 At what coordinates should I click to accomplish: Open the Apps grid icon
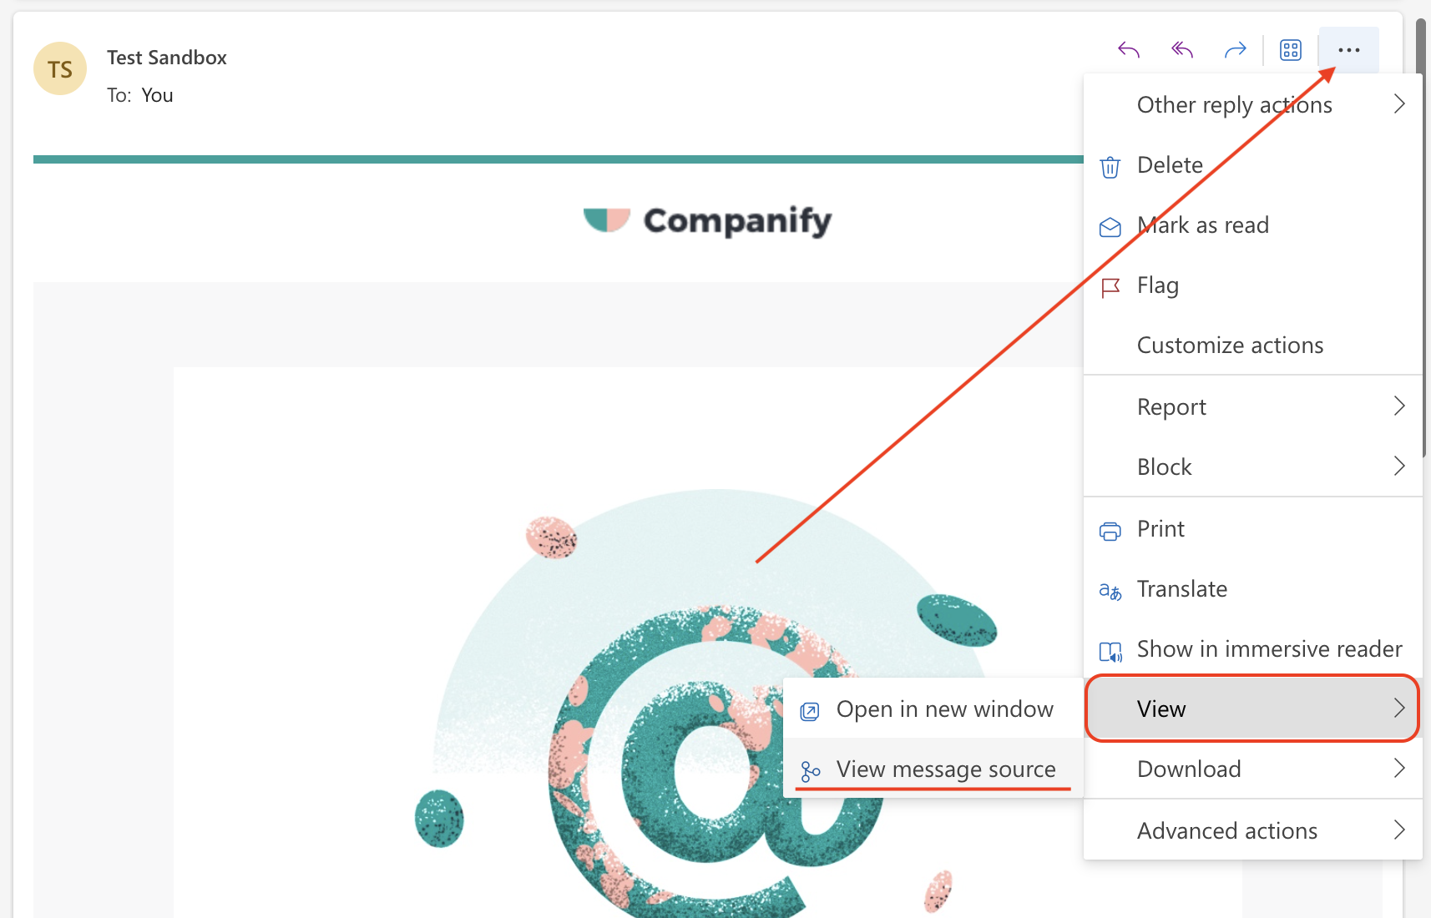coord(1291,50)
